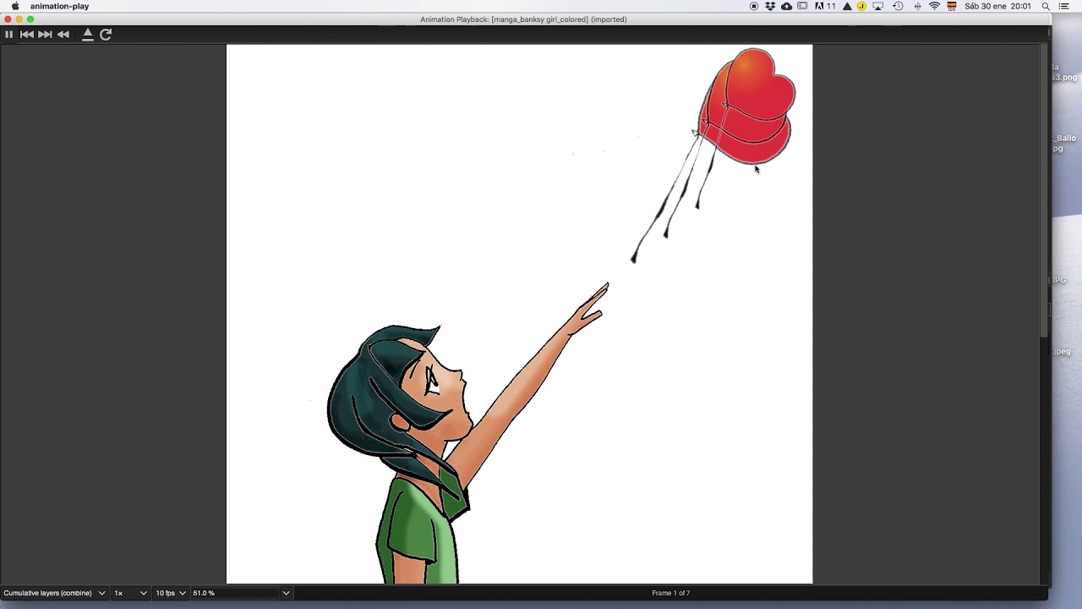Open the Wi-Fi status menu
This screenshot has height=609, width=1082.
tap(934, 6)
